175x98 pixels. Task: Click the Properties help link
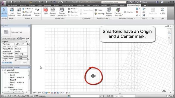(7, 63)
